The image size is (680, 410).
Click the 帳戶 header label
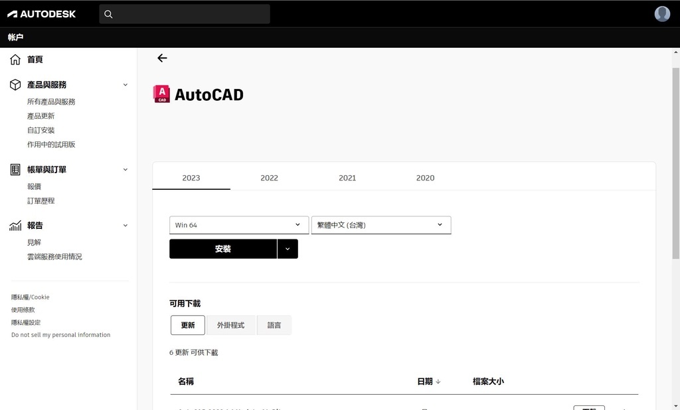(15, 37)
